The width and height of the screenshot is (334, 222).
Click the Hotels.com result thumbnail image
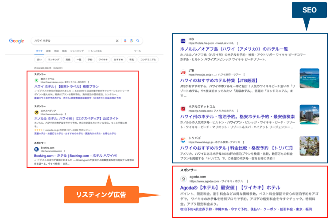pyautogui.click(x=310, y=114)
